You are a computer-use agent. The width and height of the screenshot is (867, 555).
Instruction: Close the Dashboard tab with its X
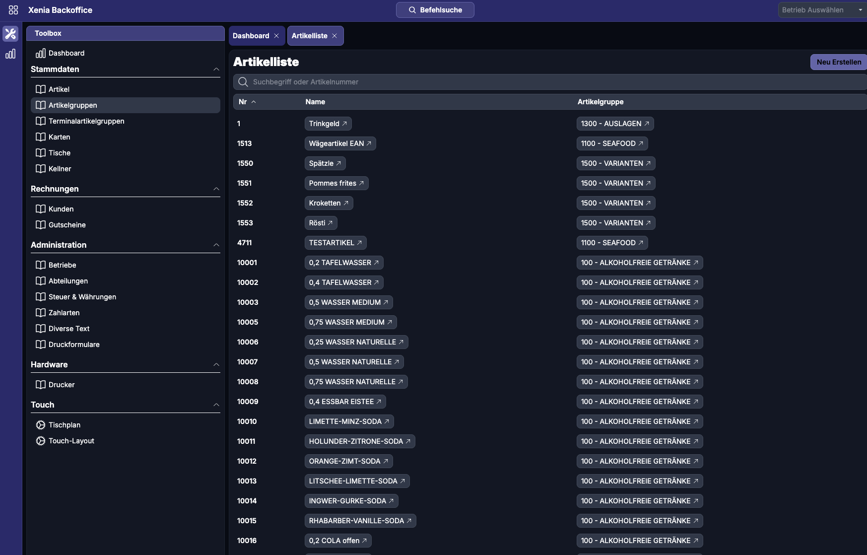point(276,36)
